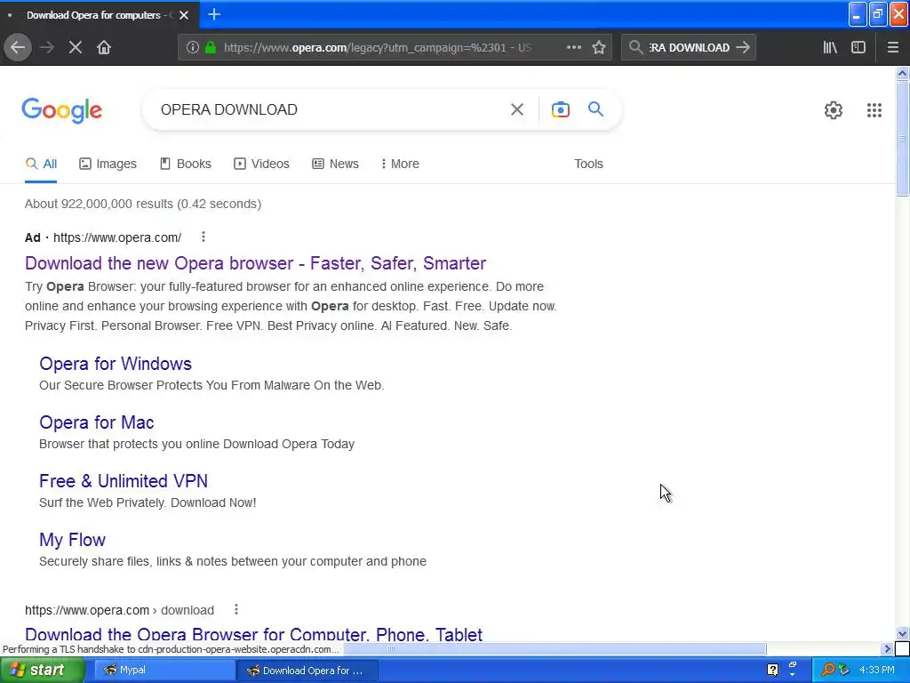Open the browser hamburger menu

pos(893,48)
